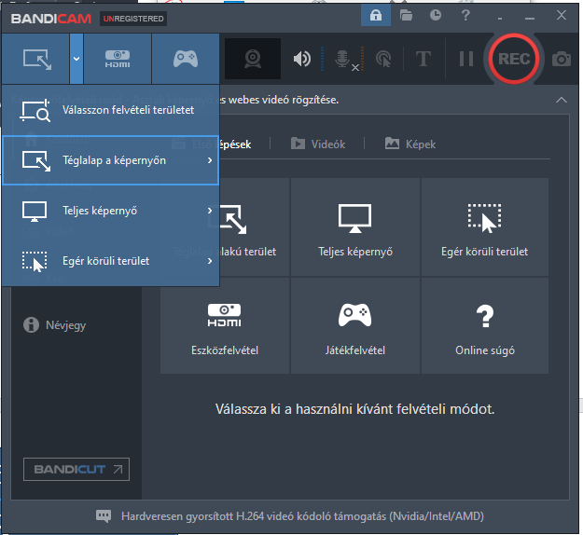The image size is (583, 535).
Task: Select 'Teljes képernyő' in the dropdown menu
Action: [110, 211]
